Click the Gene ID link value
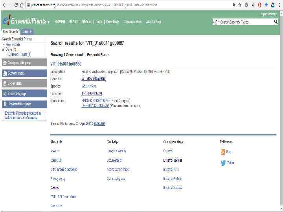The image size is (283, 212). pos(94,79)
